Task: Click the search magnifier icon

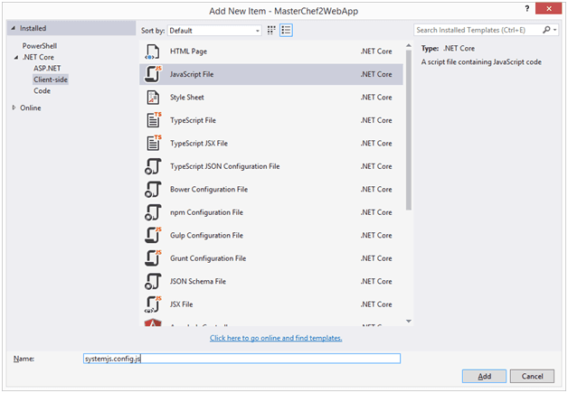Action: coord(546,30)
